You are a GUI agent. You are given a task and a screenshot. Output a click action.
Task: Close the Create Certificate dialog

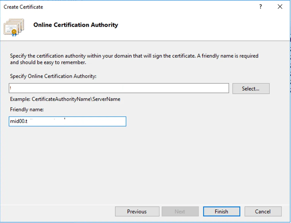[280, 7]
